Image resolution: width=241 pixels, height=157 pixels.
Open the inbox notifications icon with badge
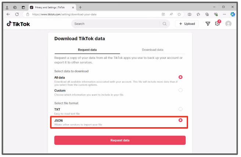[x=217, y=23]
